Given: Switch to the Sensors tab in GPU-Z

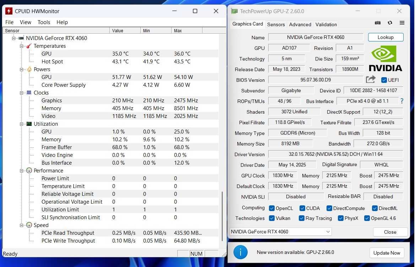Looking at the screenshot, I should pyautogui.click(x=276, y=24).
